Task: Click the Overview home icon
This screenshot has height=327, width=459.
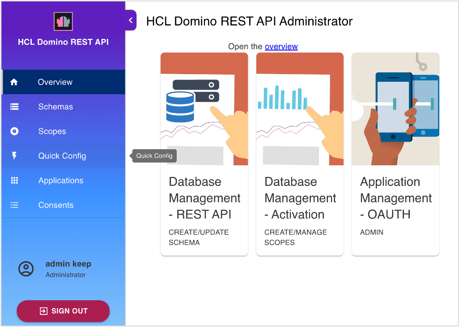Action: click(x=14, y=82)
